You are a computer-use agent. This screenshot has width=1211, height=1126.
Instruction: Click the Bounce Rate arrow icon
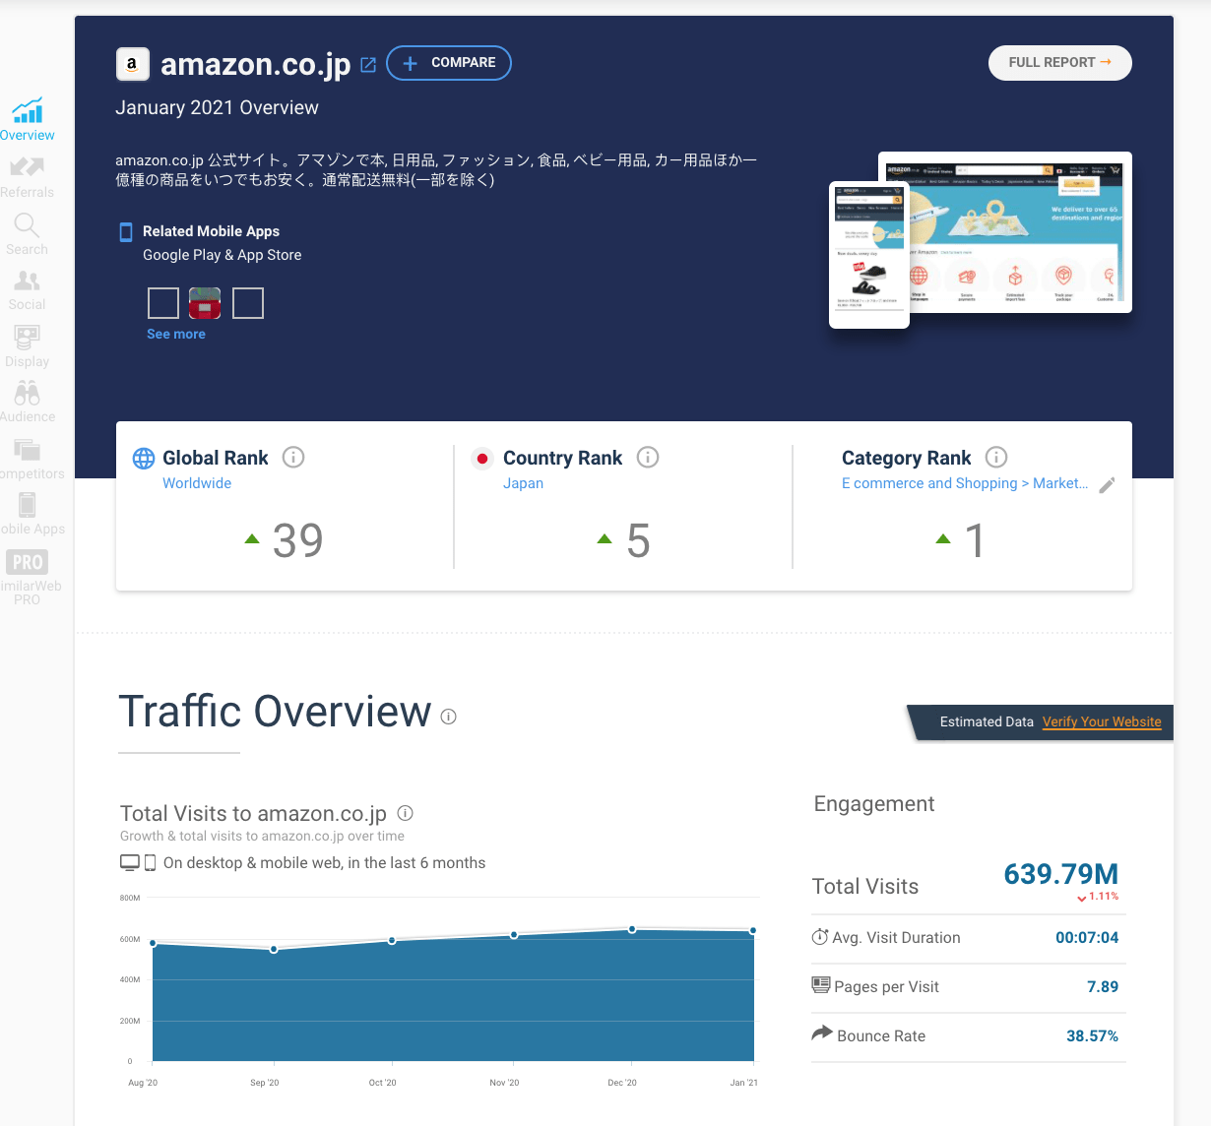pos(822,1032)
